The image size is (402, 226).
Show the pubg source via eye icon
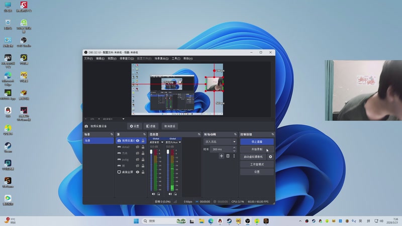coord(137,160)
